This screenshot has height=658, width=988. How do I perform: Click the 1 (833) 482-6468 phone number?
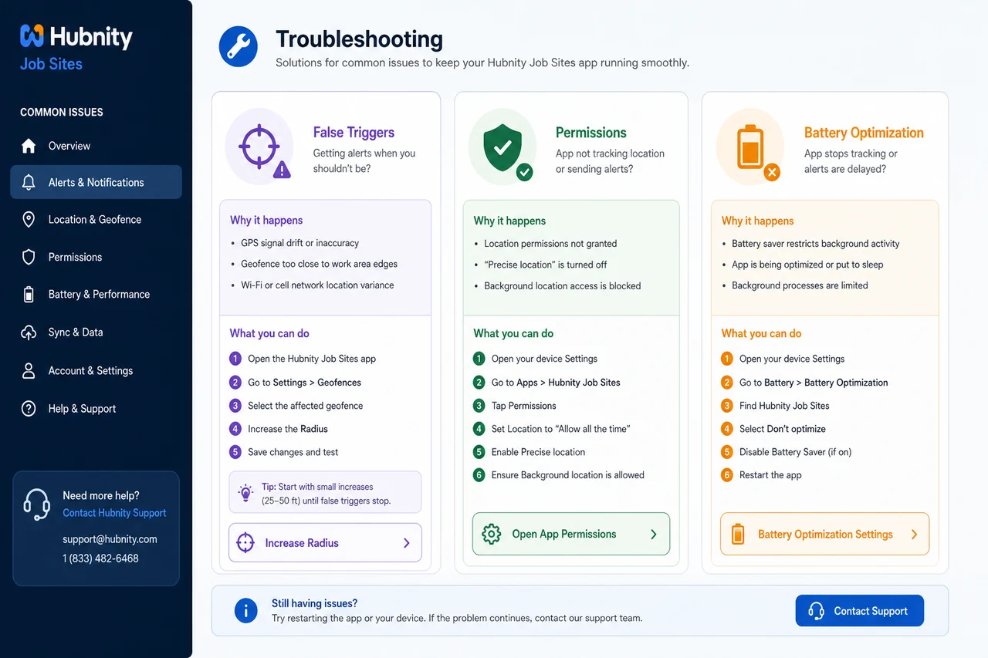coord(100,558)
